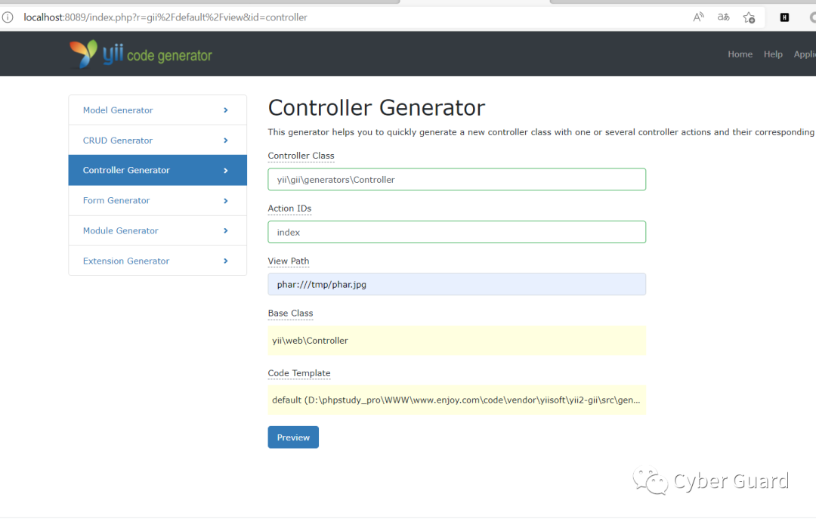
Task: Click the View Path label
Action: [289, 261]
